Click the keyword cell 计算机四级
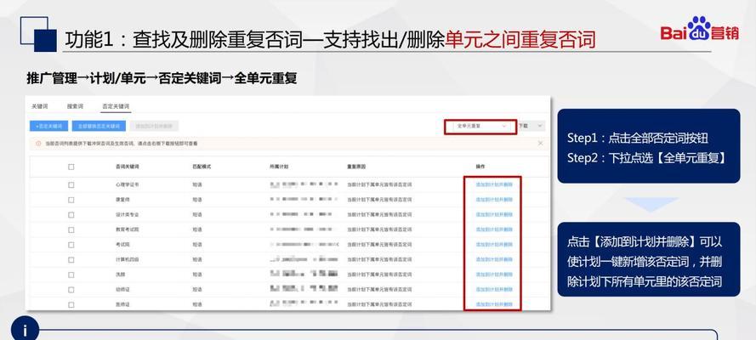 point(128,259)
